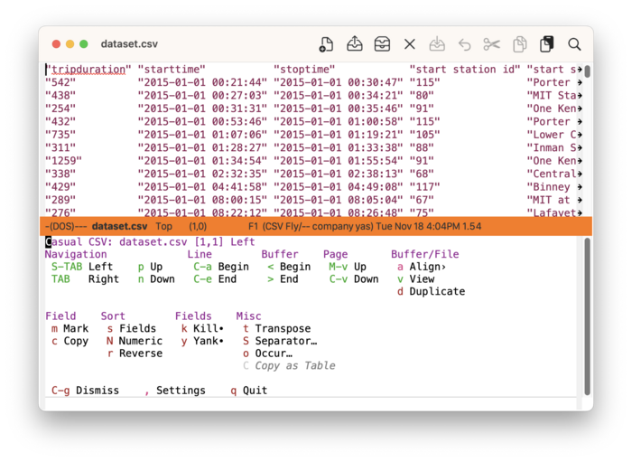Click the "1259" tripduration cell
Viewport: 632px width, 462px height.
[x=63, y=161]
